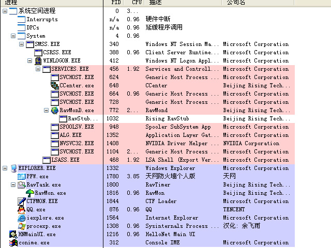Click the Rising RavStub description
This screenshot has width=331, height=248.
tap(167, 118)
